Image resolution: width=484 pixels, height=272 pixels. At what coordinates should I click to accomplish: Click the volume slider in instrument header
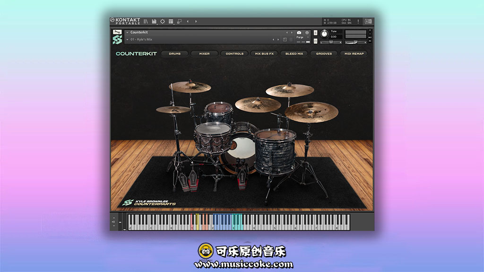(x=355, y=42)
